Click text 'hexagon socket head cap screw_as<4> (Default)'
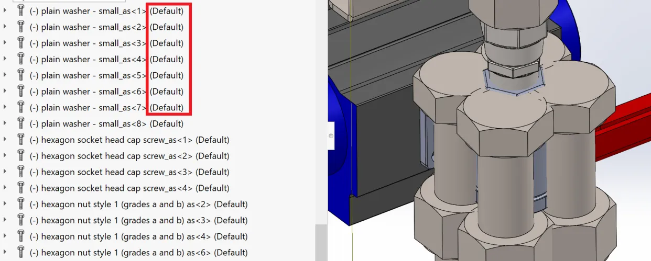The height and width of the screenshot is (261, 651). tap(135, 188)
